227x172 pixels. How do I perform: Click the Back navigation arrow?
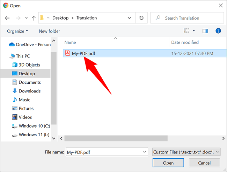coord(7,18)
